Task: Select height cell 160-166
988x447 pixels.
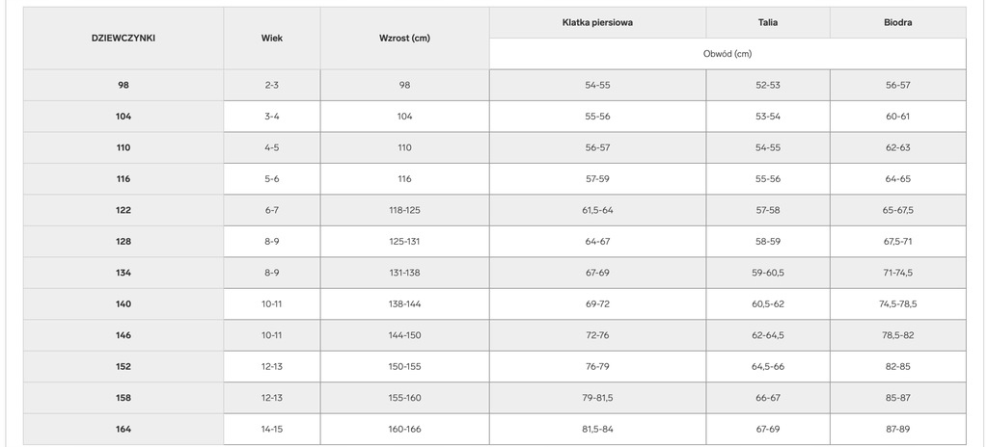Action: coord(404,430)
